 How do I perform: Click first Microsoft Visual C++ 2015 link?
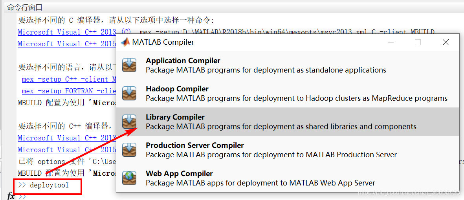(67, 44)
